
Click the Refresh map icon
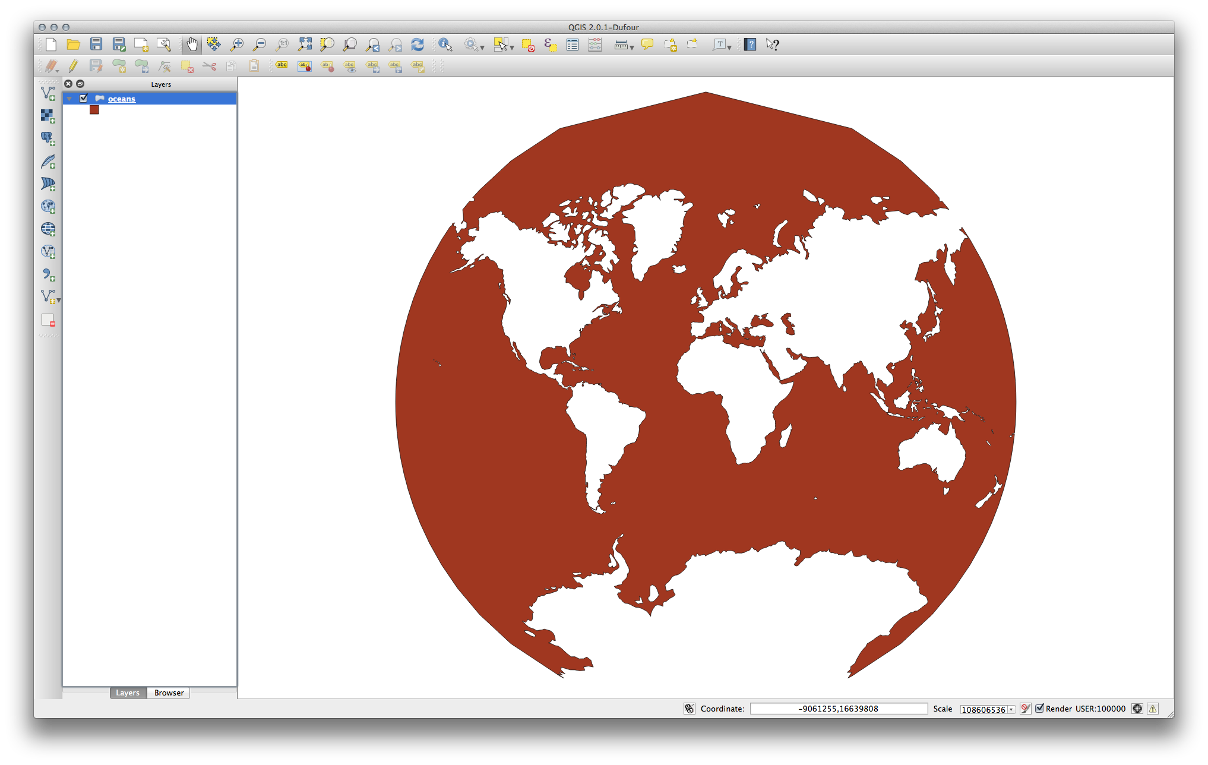click(x=418, y=45)
